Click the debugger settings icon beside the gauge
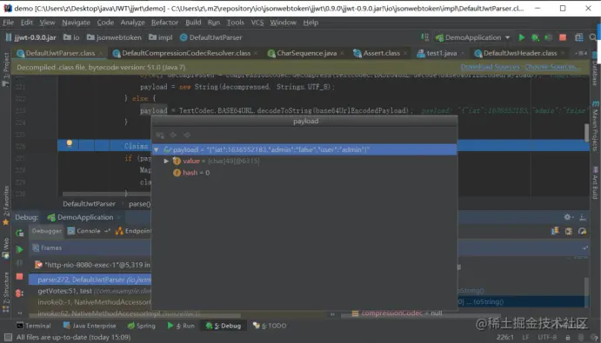601x343 pixels. (x=569, y=231)
